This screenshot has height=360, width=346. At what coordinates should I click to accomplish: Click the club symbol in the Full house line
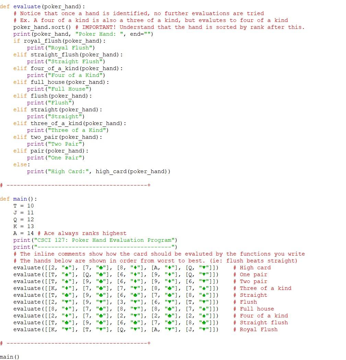[100, 308]
